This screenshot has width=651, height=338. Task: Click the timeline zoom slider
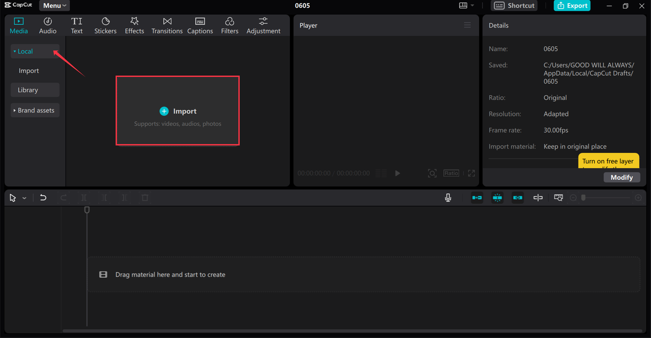coord(606,198)
